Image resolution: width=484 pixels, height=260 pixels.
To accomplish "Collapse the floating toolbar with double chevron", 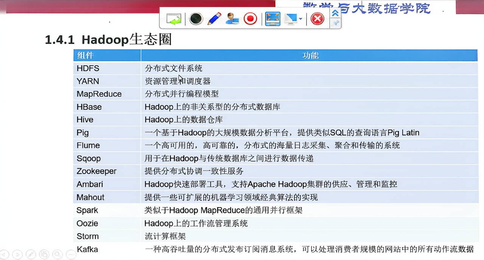I will 335,13.
